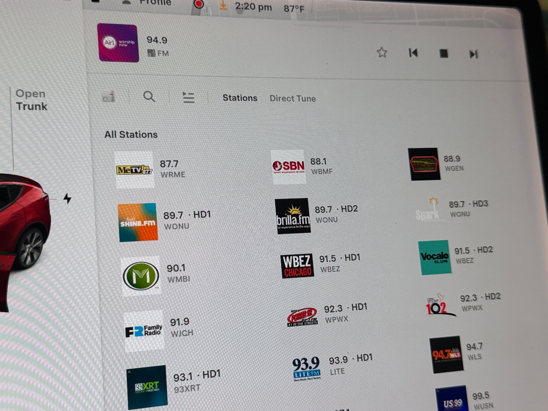The width and height of the screenshot is (548, 411).
Task: Select the 90.1 WMBI station text
Action: point(178,273)
